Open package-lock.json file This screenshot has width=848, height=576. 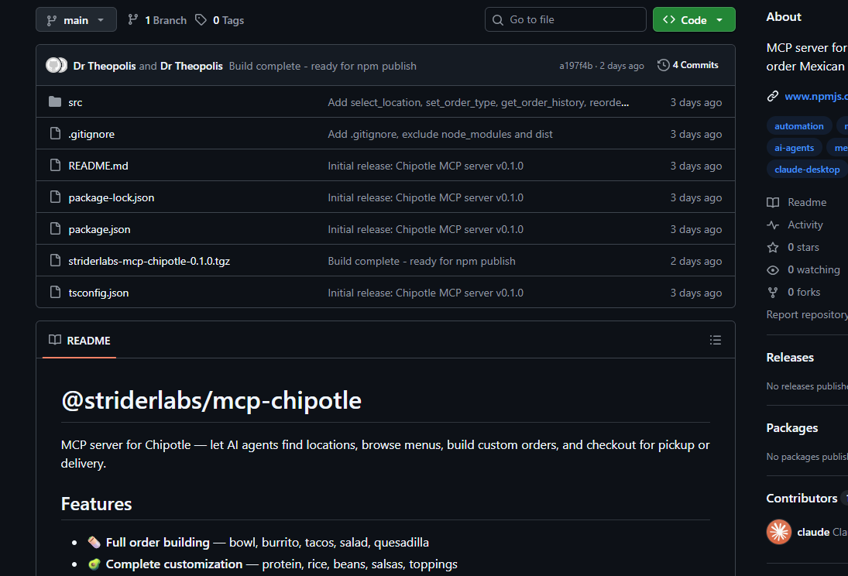112,198
